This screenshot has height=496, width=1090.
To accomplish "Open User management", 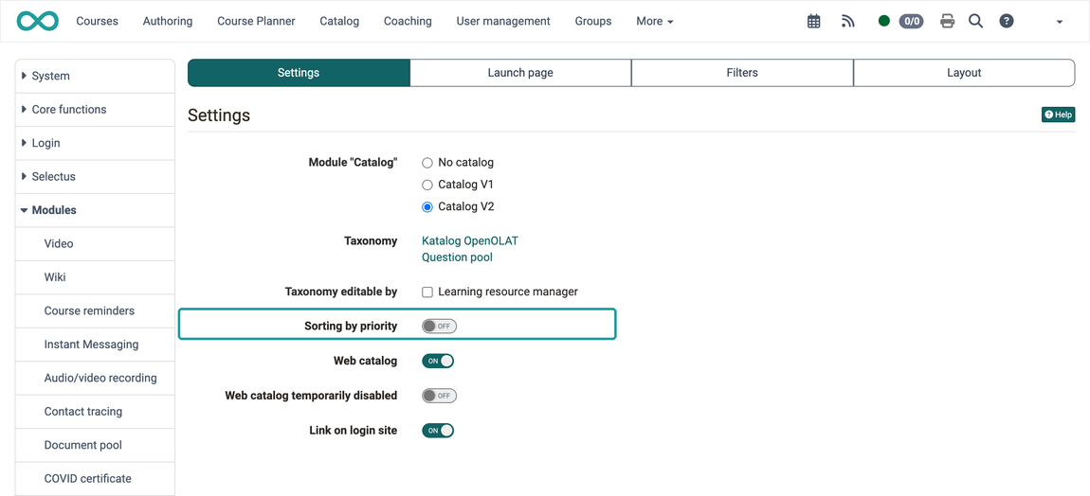I will point(503,22).
